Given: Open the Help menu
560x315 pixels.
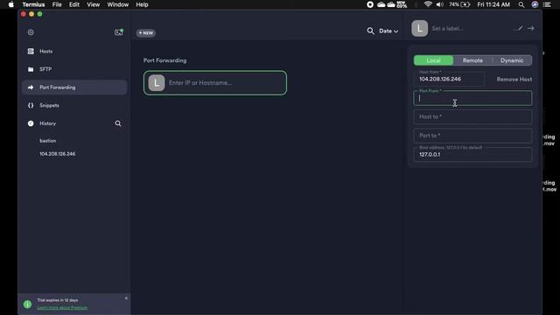Looking at the screenshot, I should pyautogui.click(x=142, y=4).
